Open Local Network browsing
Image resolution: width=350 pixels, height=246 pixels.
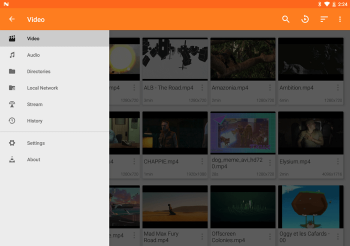click(x=42, y=88)
